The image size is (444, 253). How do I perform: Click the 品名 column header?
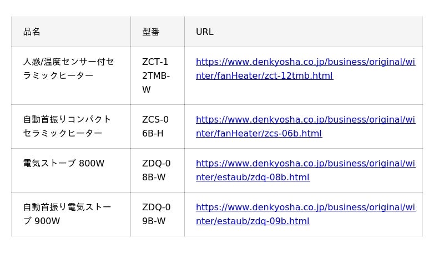click(x=32, y=32)
